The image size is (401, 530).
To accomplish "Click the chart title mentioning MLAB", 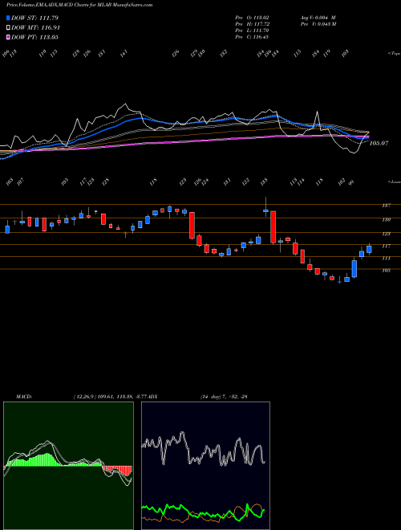I will click(79, 5).
